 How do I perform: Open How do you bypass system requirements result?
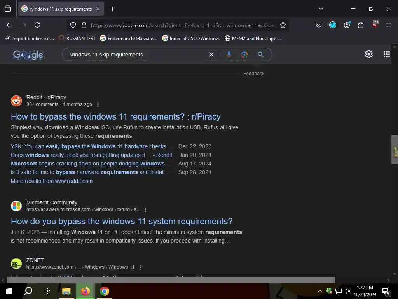click(x=122, y=221)
